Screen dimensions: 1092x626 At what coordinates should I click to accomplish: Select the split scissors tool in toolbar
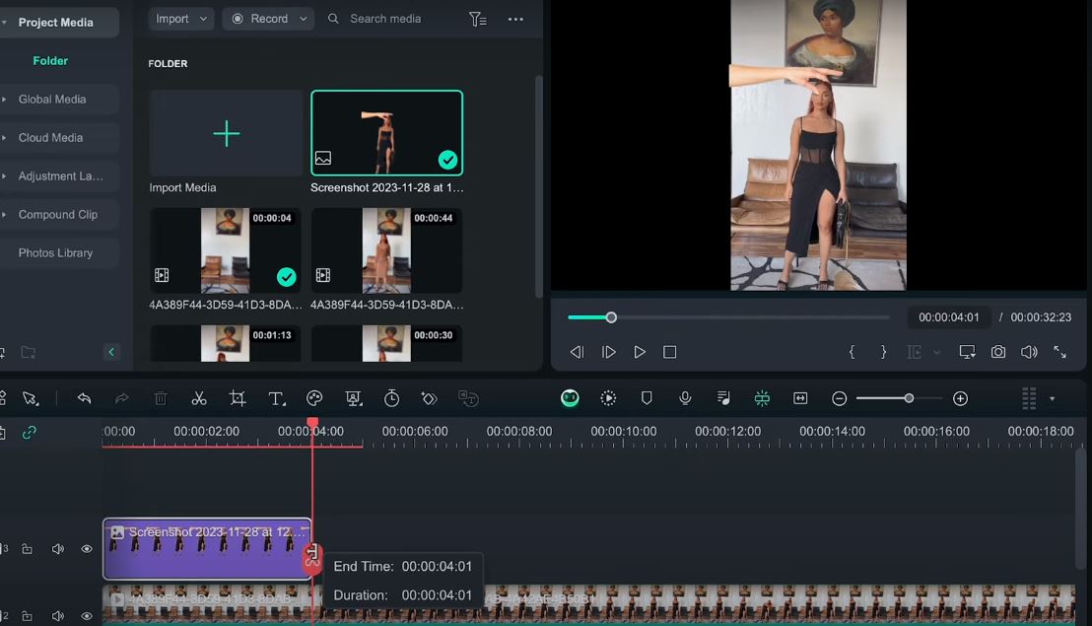(199, 398)
